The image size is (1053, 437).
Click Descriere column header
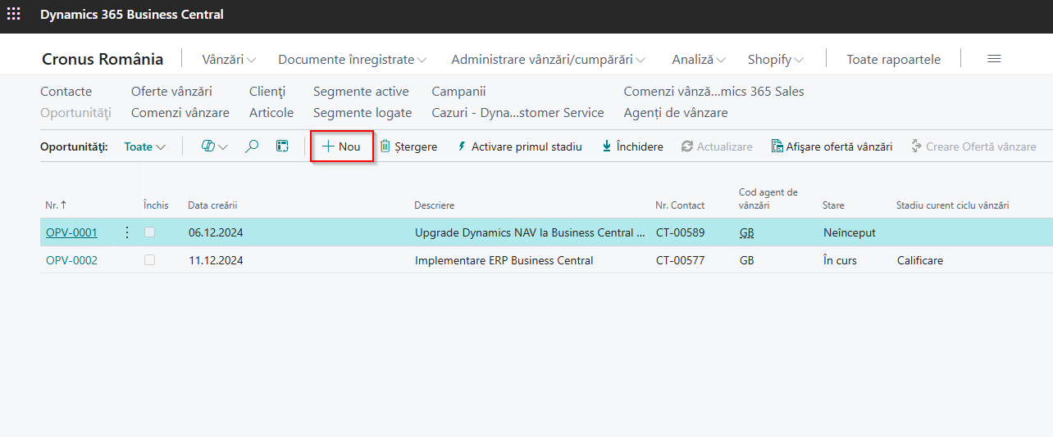pyautogui.click(x=434, y=205)
